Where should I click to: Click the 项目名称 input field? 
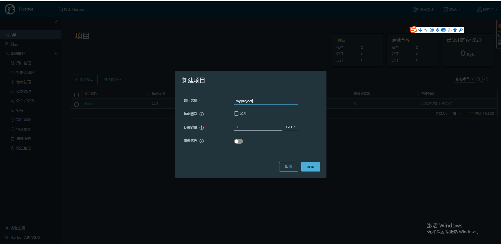pos(266,101)
